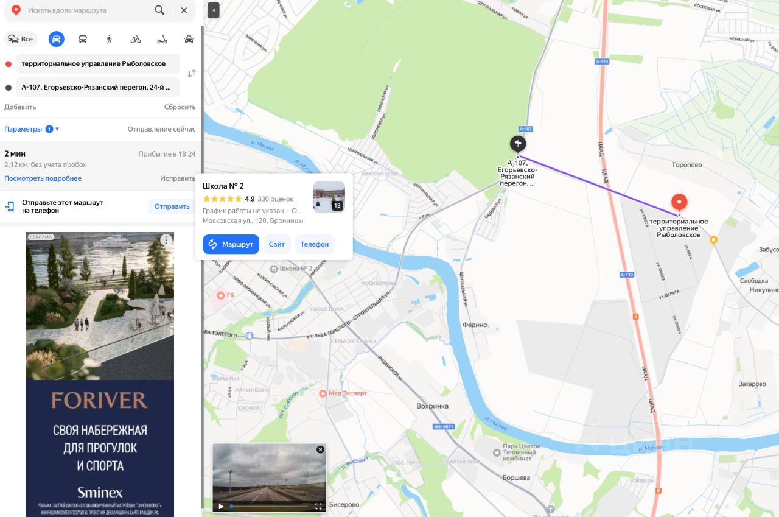Viewport: 779px width, 517px height.
Task: Pick the scooter route icon
Action: click(162, 39)
